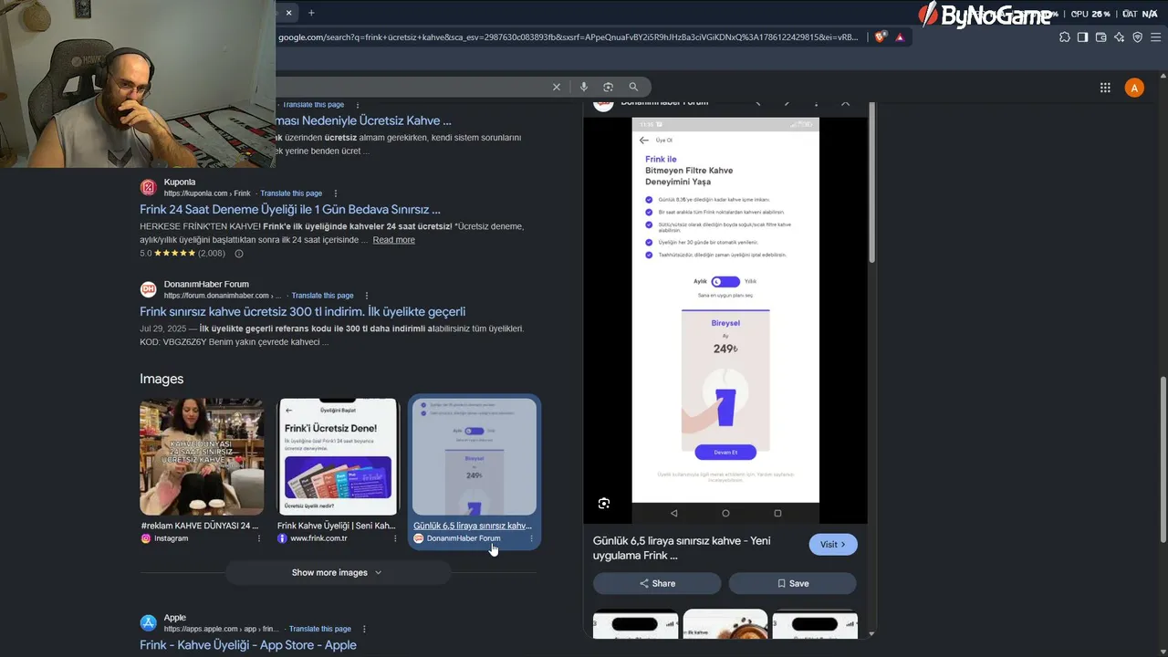Click Read more on Kuponla snippet
The image size is (1168, 657).
(x=393, y=240)
